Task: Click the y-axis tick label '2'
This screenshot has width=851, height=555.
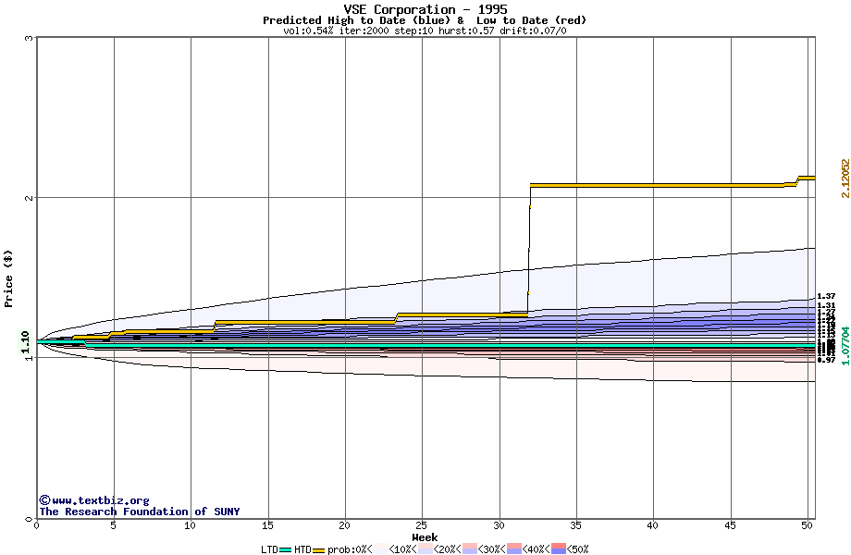Action: 30,197
